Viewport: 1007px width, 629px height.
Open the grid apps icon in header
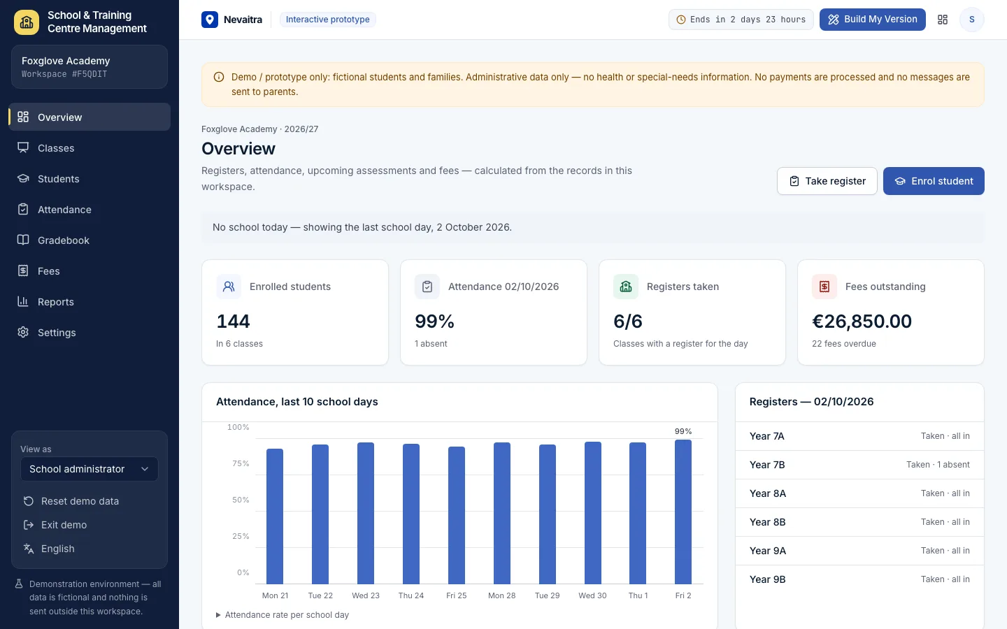coord(943,20)
